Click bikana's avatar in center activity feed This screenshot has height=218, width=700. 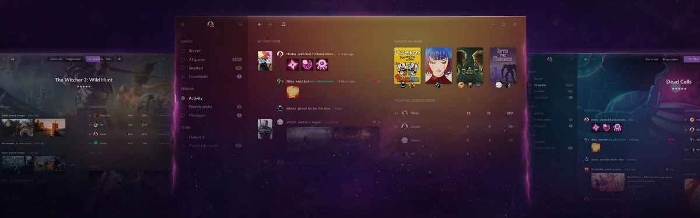(281, 108)
